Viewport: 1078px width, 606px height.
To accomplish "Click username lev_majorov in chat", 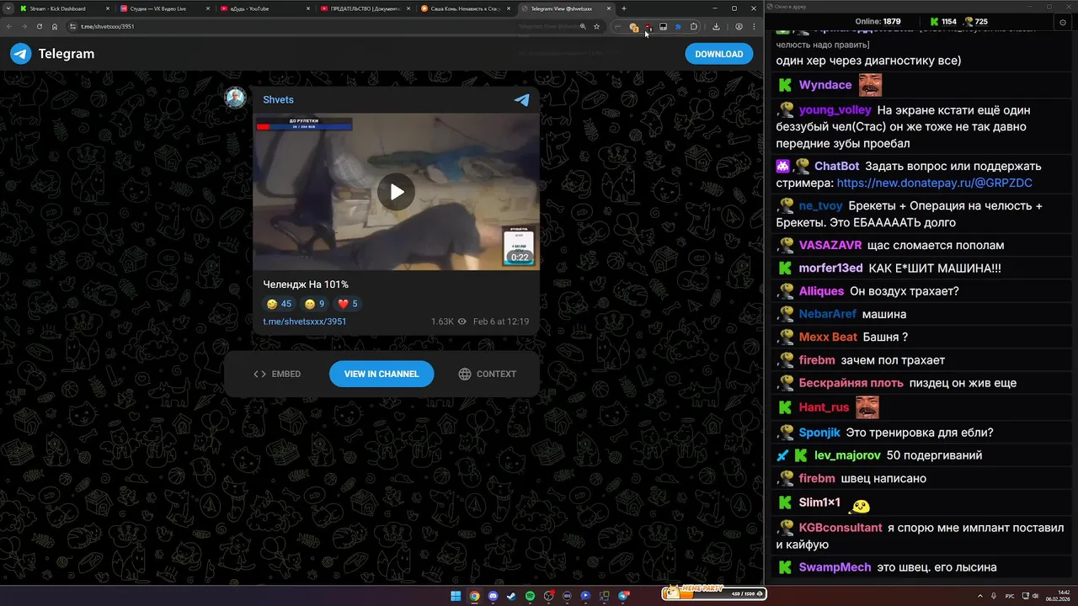I will pos(847,455).
